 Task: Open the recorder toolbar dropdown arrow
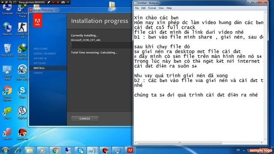3,2
